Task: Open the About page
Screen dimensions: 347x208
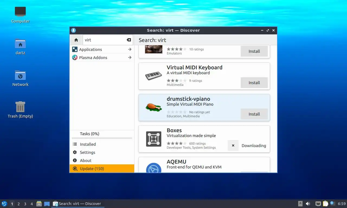Action: [x=102, y=161]
